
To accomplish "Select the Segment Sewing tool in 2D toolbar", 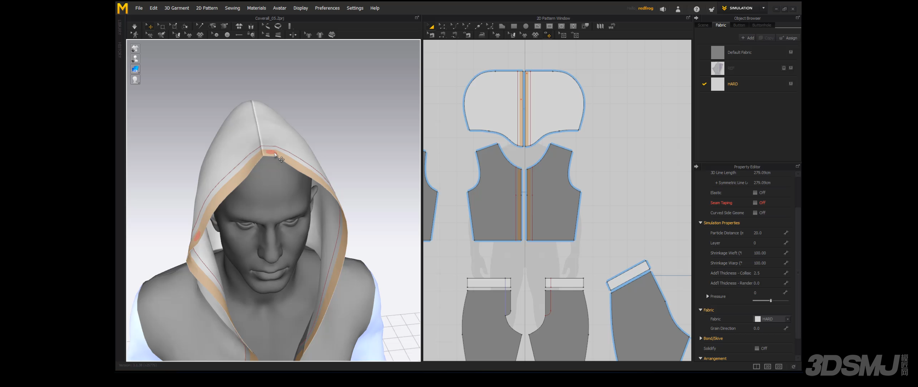I will (x=443, y=35).
